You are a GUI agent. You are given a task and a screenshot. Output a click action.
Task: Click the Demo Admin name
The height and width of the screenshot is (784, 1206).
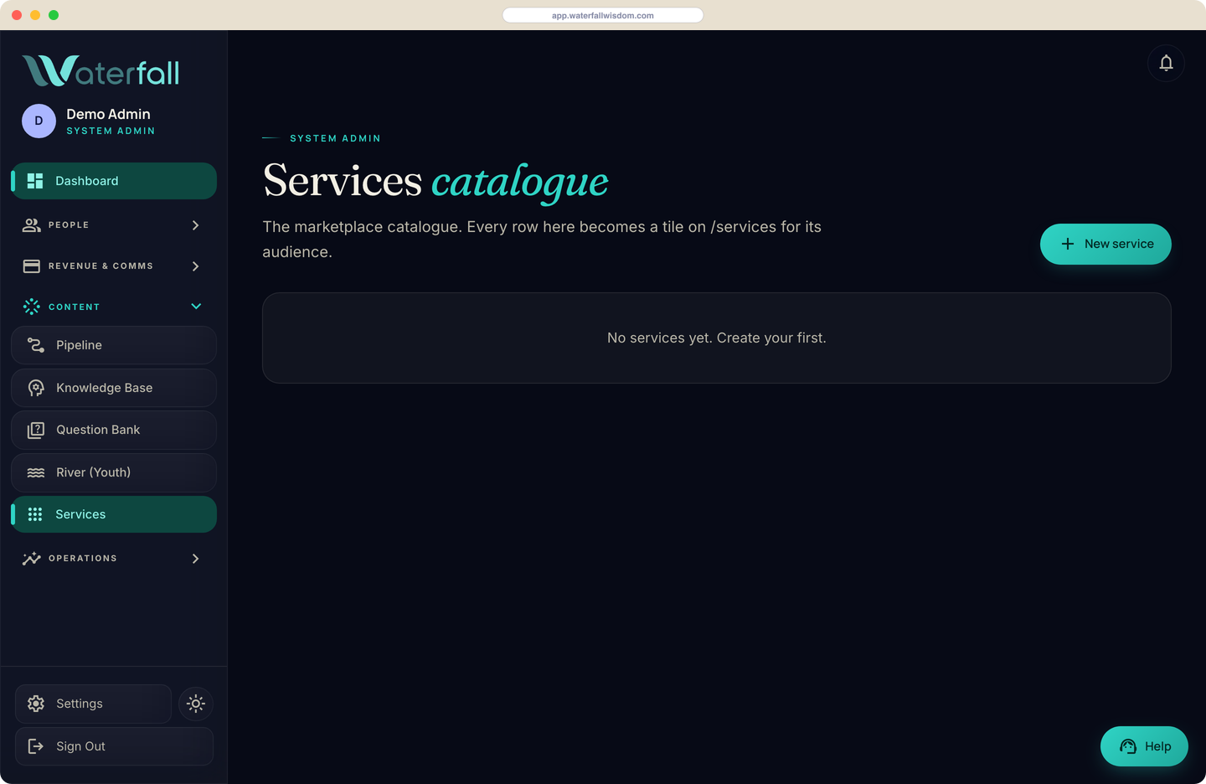[x=109, y=114]
